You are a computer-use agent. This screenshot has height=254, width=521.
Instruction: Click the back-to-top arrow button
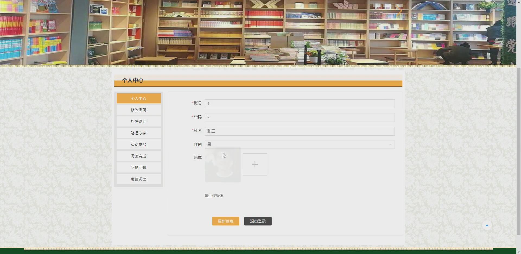487,225
